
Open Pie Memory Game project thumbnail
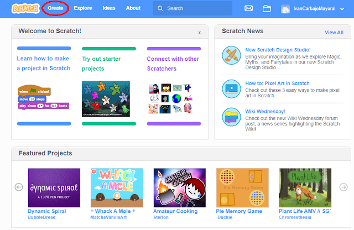tap(242, 188)
